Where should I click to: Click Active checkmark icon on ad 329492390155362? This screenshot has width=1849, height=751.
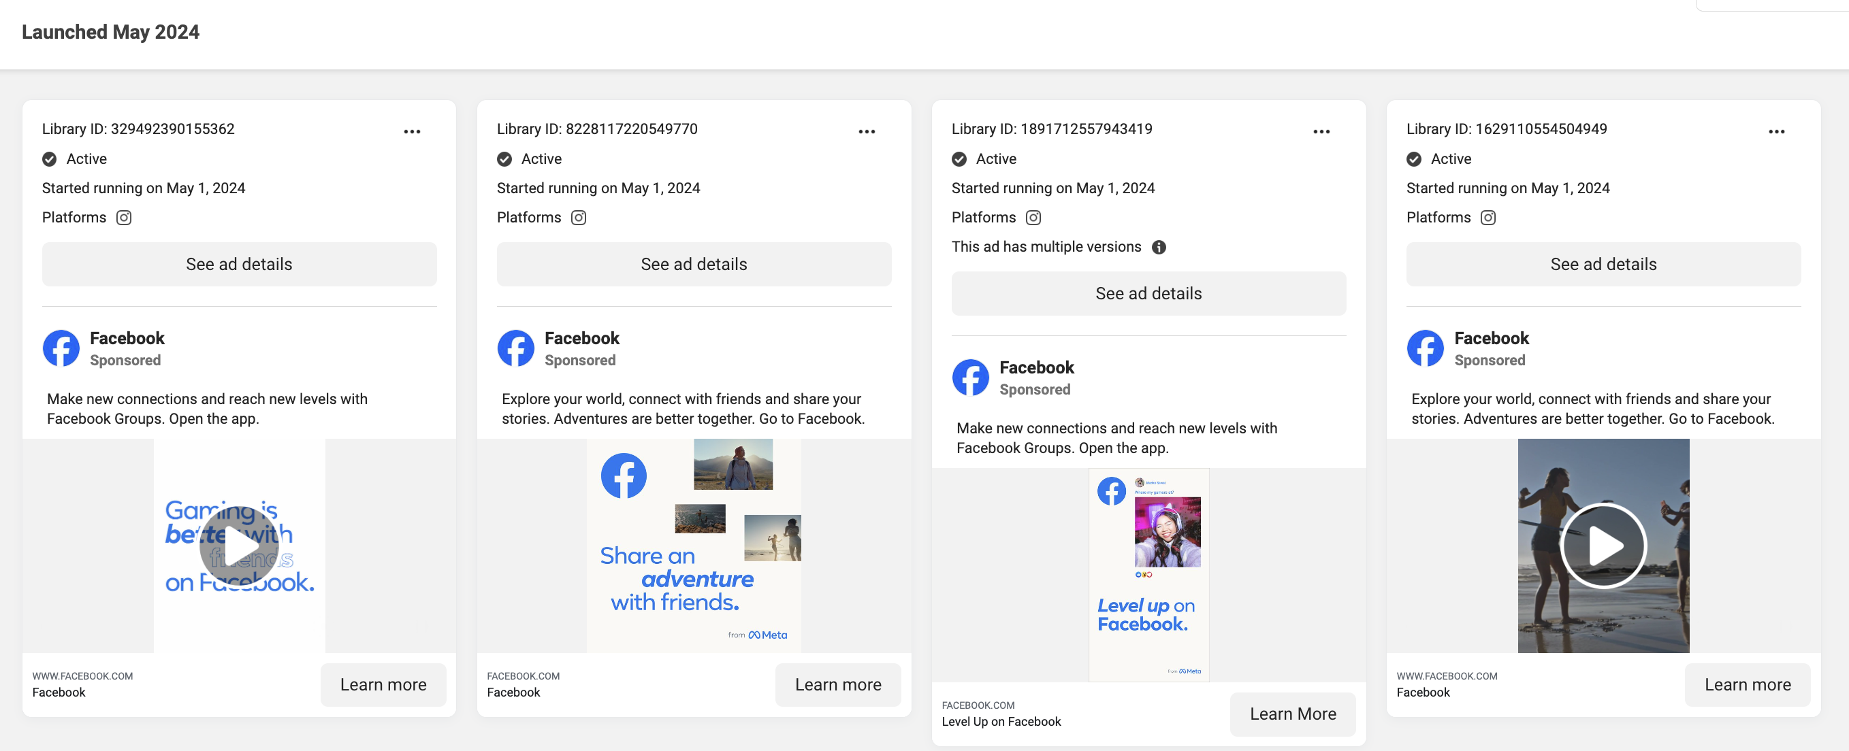pos(50,159)
